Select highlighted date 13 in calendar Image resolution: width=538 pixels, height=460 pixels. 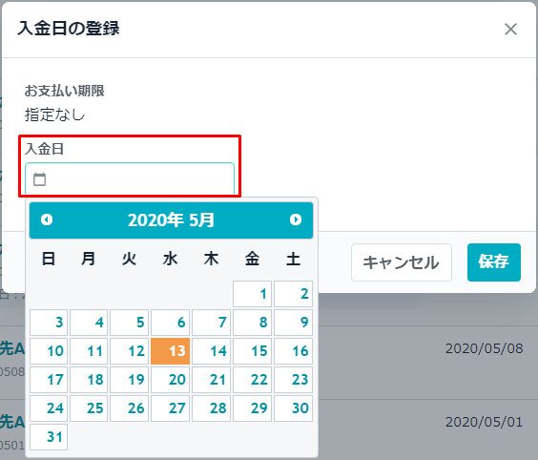click(x=170, y=351)
